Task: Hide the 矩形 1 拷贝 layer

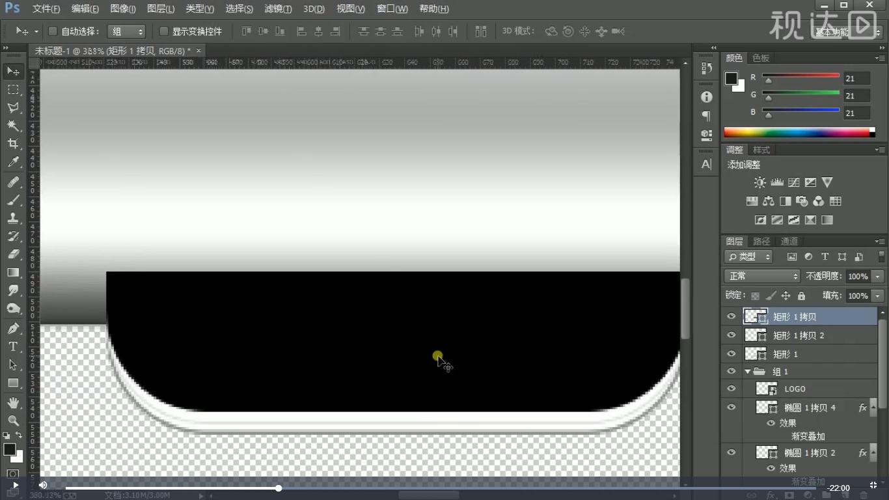Action: 732,317
